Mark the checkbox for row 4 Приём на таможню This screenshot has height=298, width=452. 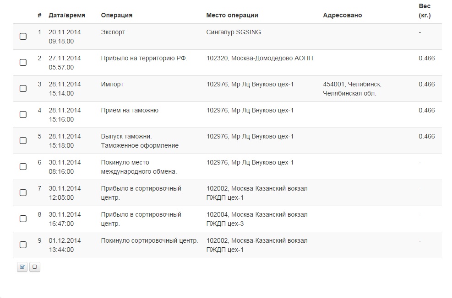(23, 115)
